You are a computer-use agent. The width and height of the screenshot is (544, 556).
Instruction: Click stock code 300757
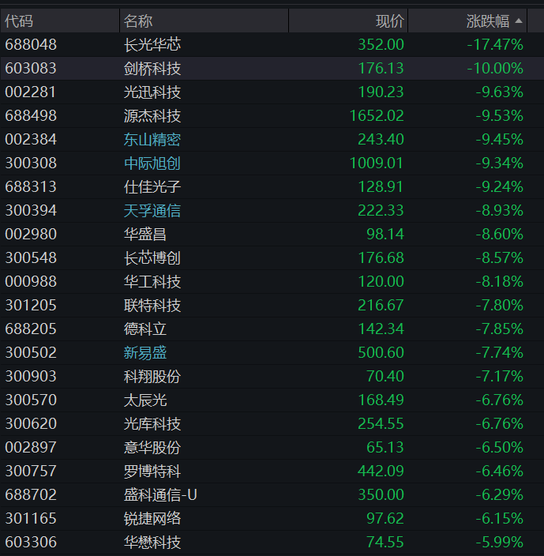tap(31, 471)
